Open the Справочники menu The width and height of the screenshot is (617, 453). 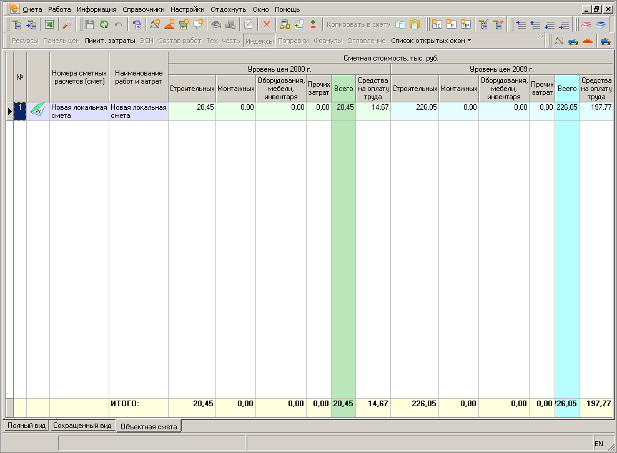(x=143, y=9)
